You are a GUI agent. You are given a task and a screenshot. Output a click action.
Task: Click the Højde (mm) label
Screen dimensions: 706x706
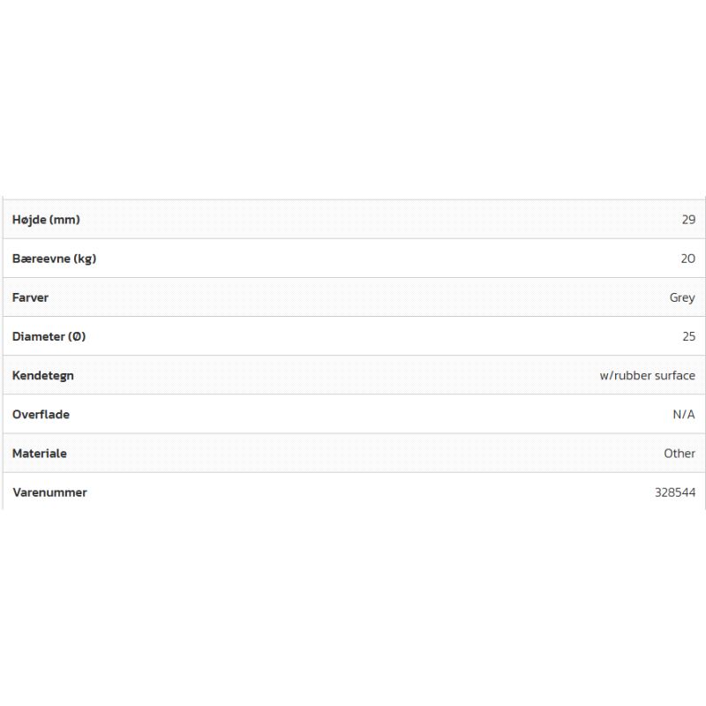(46, 220)
